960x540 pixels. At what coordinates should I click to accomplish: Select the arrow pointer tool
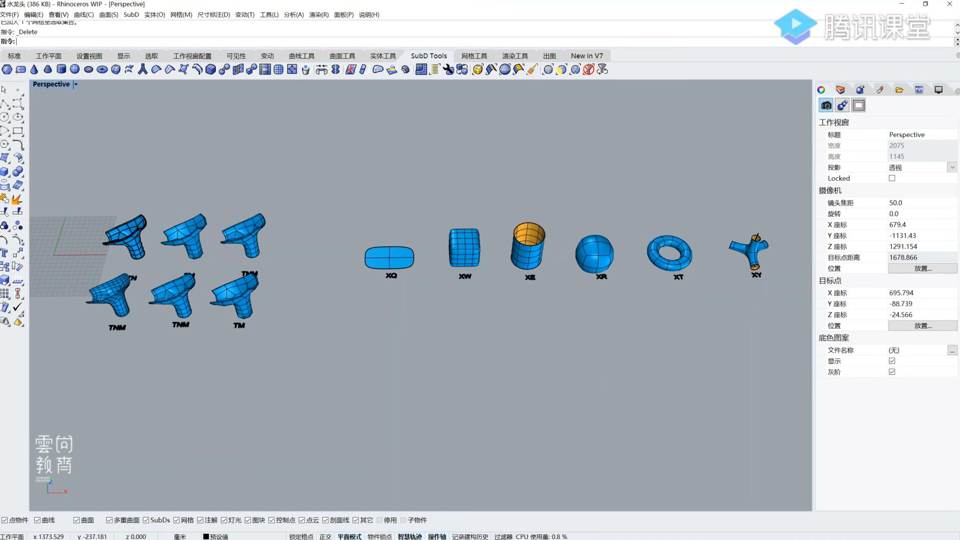point(5,89)
